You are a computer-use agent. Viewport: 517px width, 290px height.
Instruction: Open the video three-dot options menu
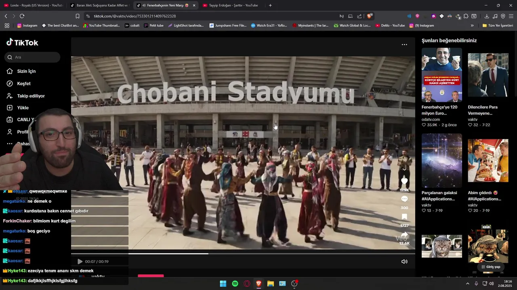tap(404, 45)
